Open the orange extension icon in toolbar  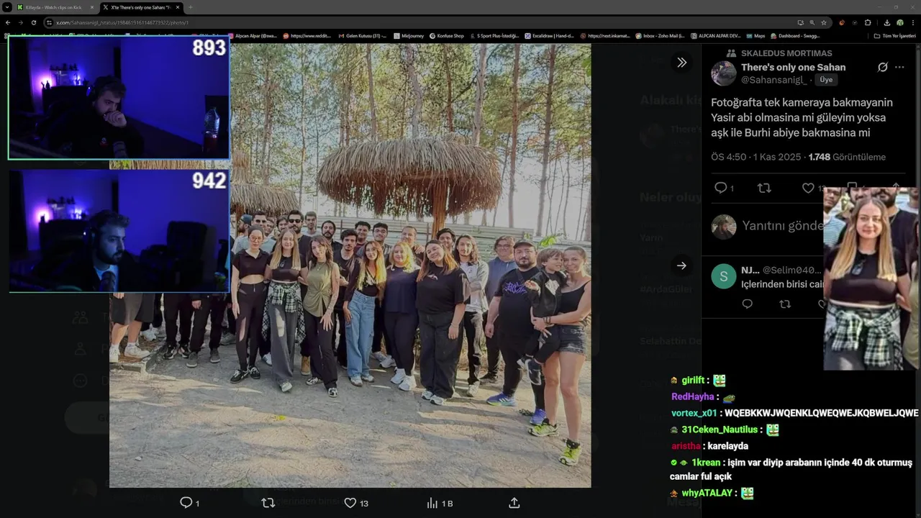click(842, 22)
